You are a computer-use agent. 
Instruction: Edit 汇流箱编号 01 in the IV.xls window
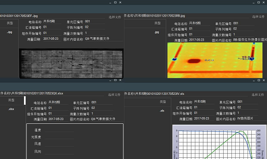pos(204,108)
